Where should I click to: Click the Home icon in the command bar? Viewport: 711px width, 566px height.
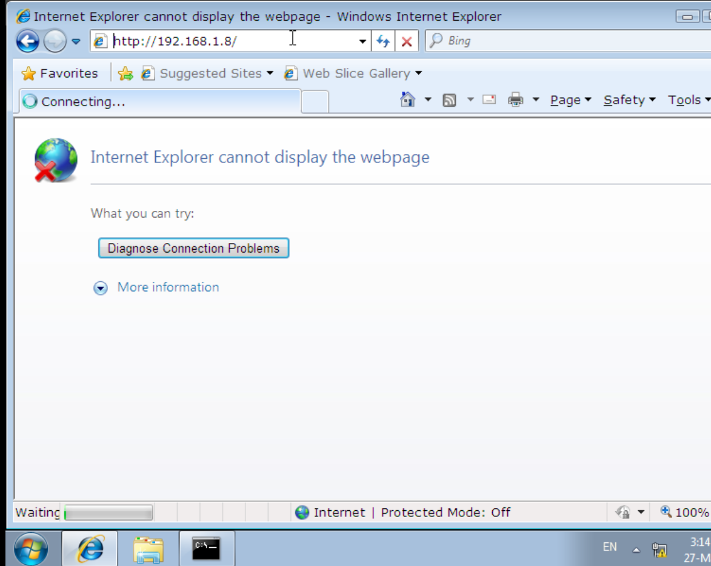[407, 99]
